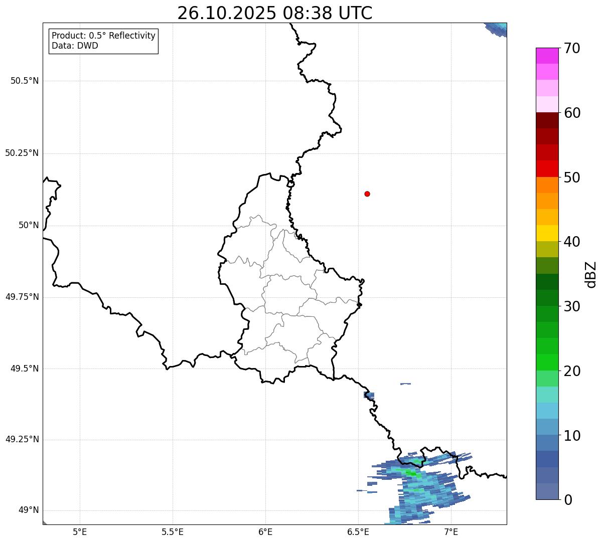The image size is (603, 542).
Task: Click the colorbar tick label 20
Action: coord(572,371)
